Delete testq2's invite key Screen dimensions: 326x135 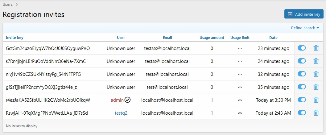(x=316, y=113)
